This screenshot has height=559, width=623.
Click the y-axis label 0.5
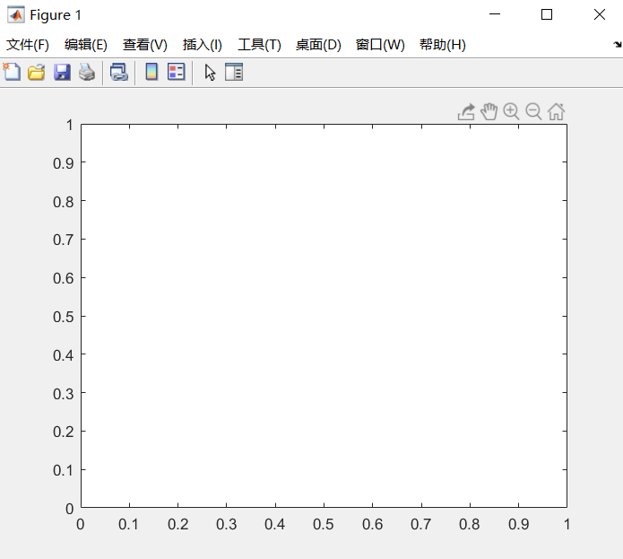(x=63, y=317)
